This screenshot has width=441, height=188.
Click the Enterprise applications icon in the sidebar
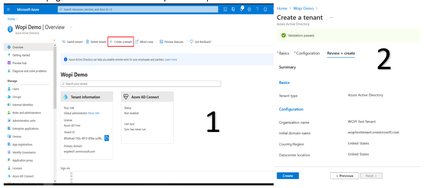[x=9, y=129]
